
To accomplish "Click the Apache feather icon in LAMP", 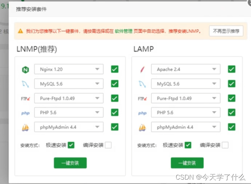I will [x=142, y=69].
